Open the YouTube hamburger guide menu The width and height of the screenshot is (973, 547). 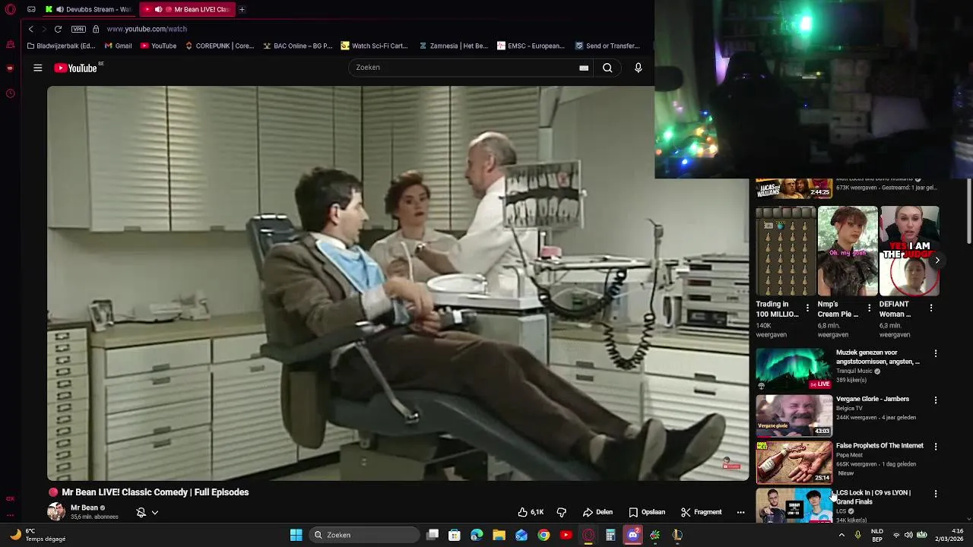(37, 68)
